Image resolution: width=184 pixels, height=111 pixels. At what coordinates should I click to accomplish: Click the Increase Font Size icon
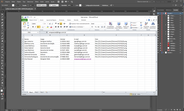(50, 24)
